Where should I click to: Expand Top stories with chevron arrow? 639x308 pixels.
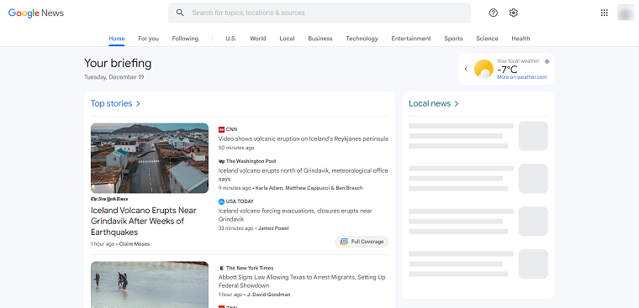click(138, 104)
